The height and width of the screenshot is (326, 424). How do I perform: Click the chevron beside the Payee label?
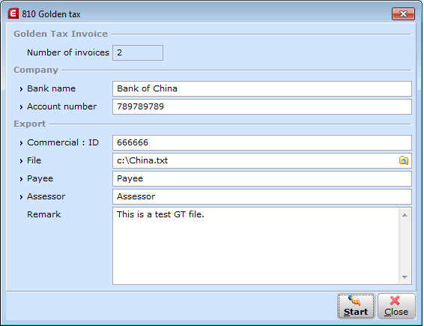pos(21,179)
